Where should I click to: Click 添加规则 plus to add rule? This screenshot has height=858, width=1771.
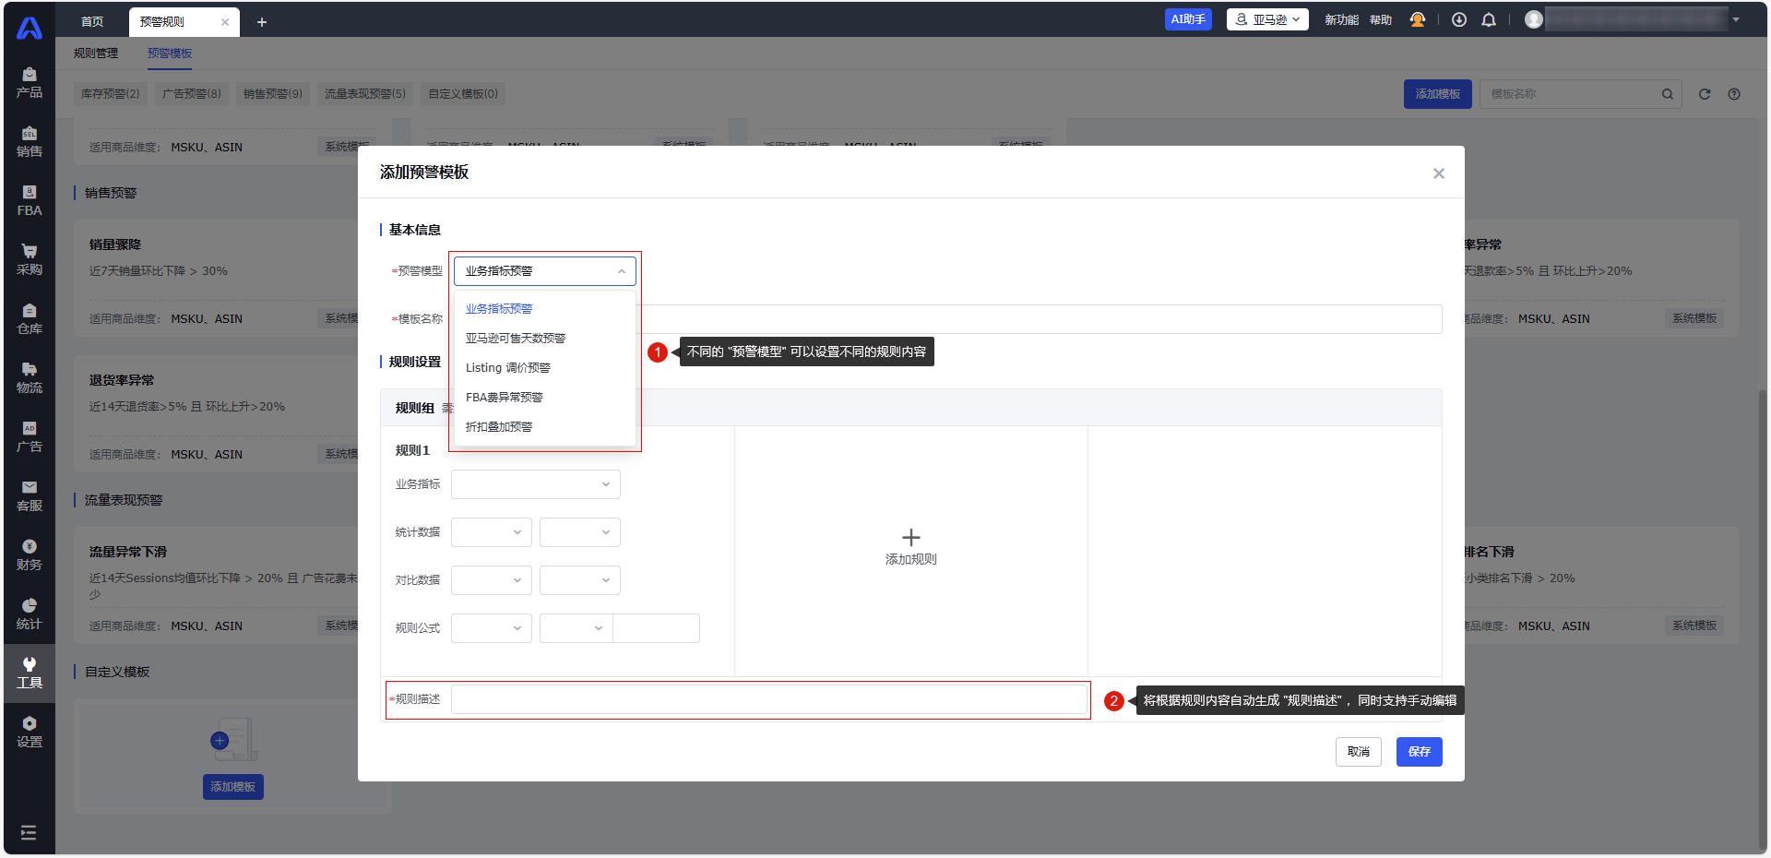click(x=910, y=546)
